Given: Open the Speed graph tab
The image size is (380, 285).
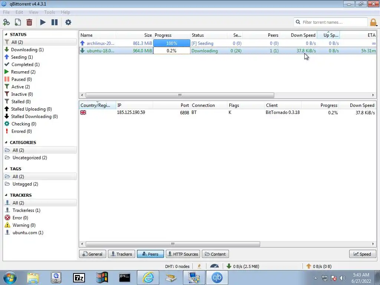Looking at the screenshot, I should pos(362,254).
